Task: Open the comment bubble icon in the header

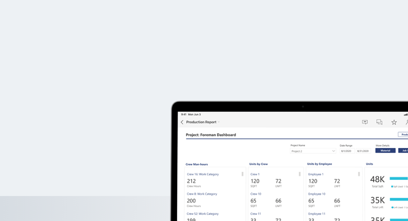Action: click(x=365, y=122)
